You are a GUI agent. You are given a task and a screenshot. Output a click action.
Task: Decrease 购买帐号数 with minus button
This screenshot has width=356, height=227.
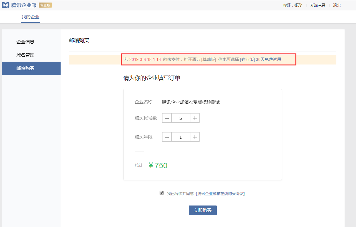pyautogui.click(x=167, y=118)
